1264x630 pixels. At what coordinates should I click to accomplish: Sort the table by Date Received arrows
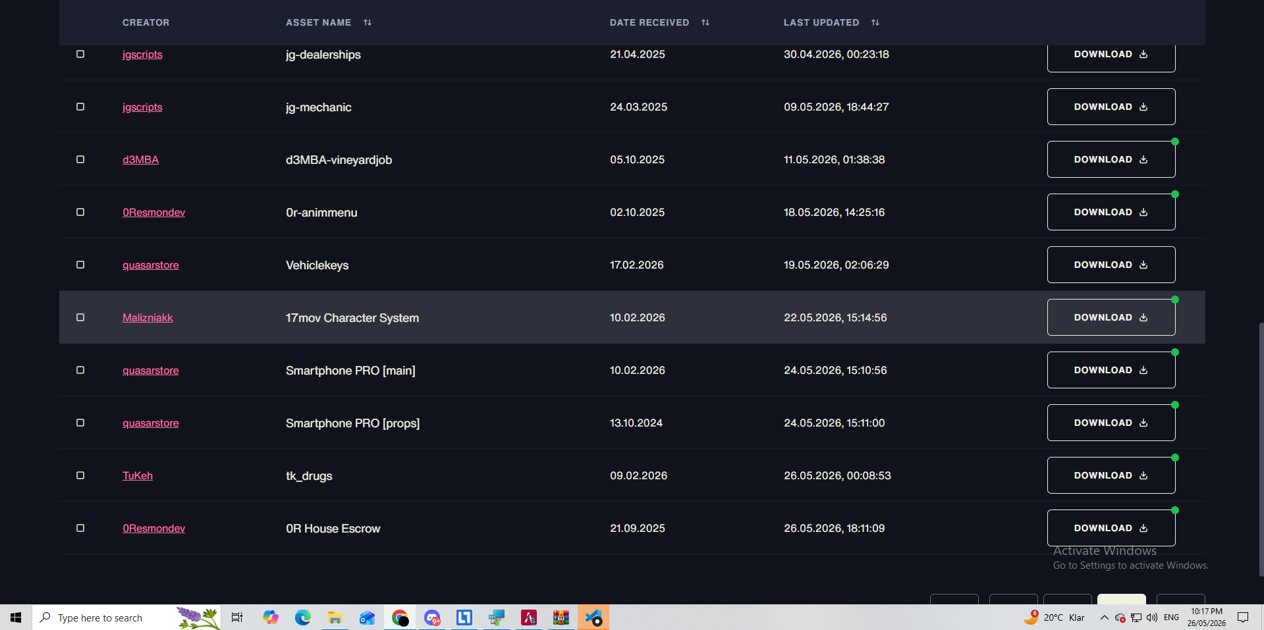click(x=705, y=22)
